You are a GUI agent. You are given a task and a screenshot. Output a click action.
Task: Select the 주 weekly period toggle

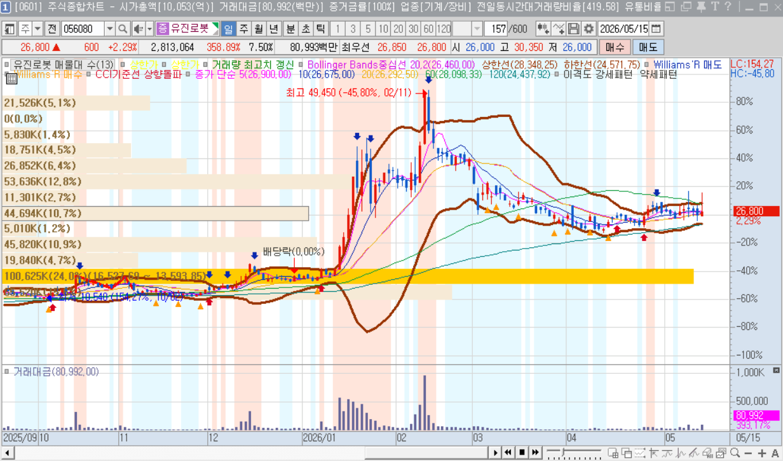pos(243,29)
